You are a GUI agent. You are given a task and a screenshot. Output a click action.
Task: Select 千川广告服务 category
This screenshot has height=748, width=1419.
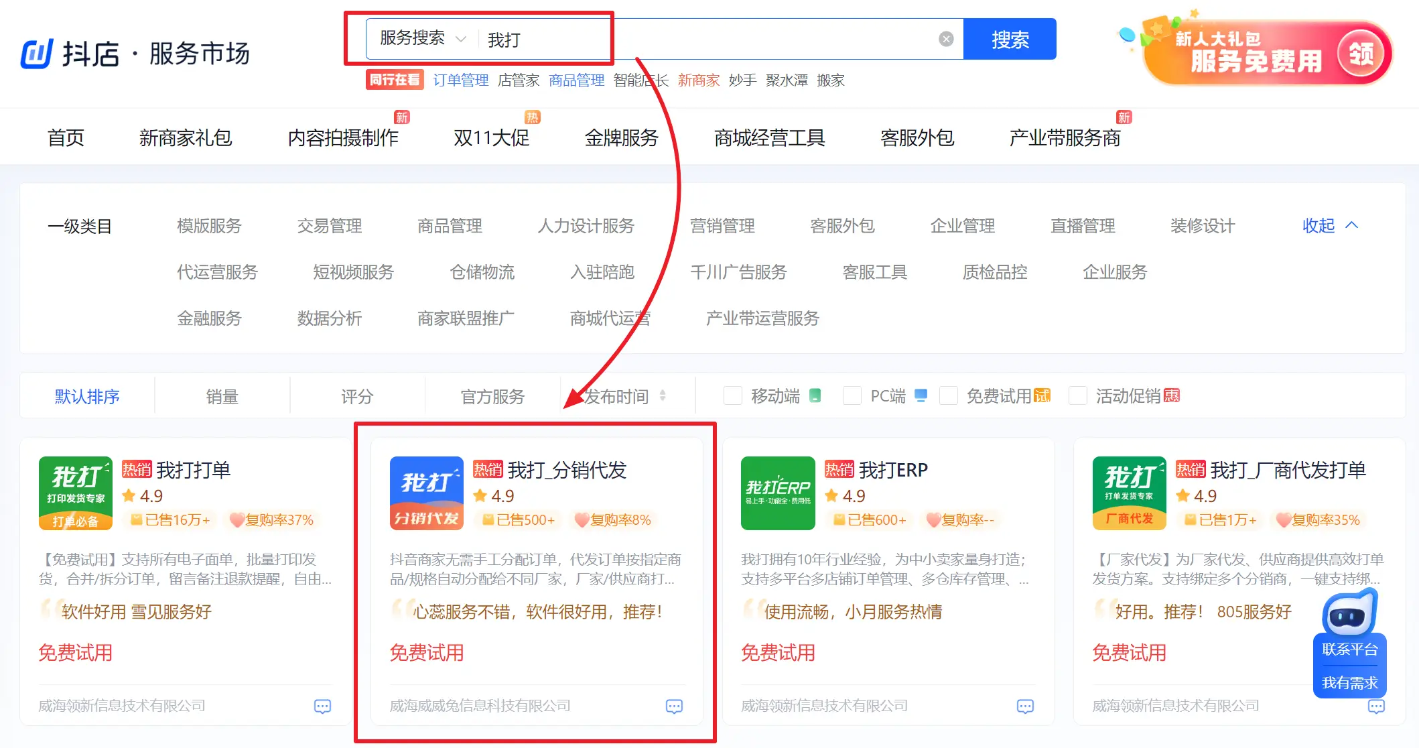[738, 272]
